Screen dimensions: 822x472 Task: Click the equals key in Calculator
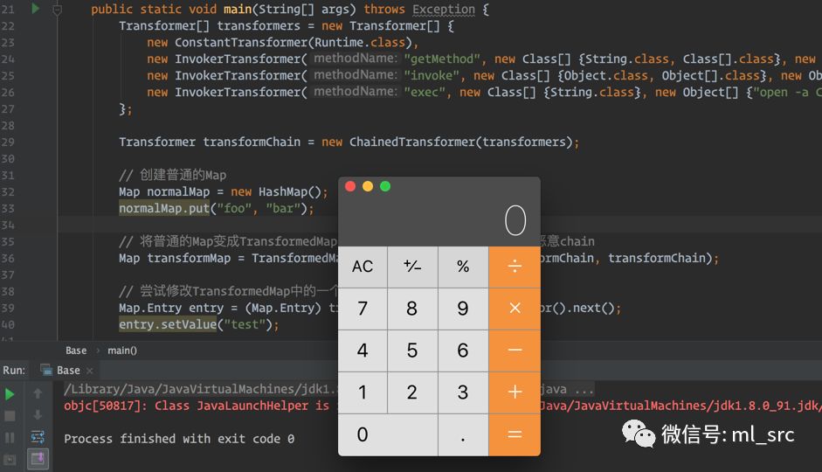pyautogui.click(x=515, y=434)
